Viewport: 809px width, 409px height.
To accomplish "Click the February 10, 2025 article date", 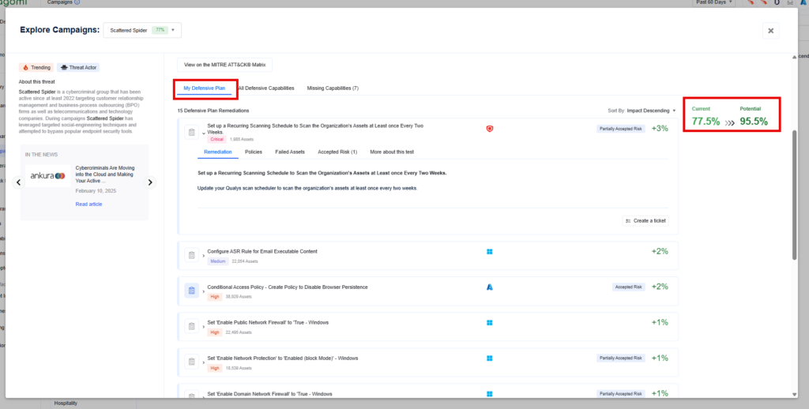I will 96,191.
